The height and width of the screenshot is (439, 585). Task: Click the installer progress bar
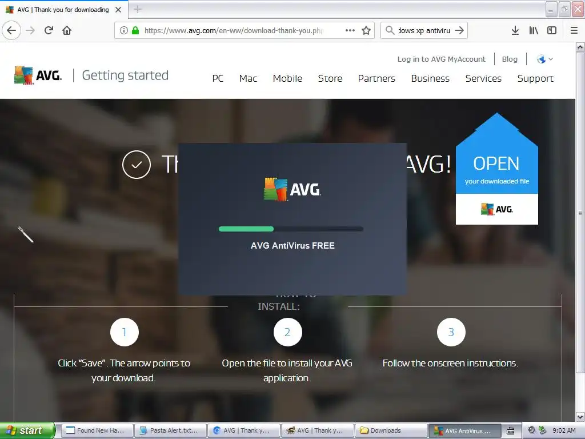tap(291, 229)
